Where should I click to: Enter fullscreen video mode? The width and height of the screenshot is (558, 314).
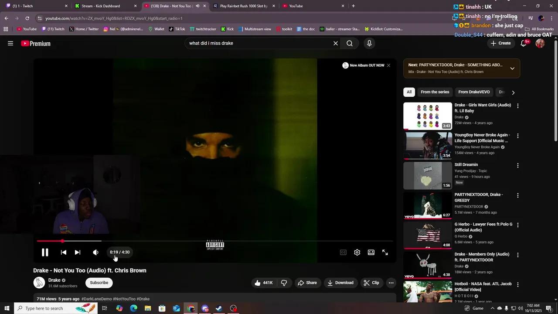[385, 253]
